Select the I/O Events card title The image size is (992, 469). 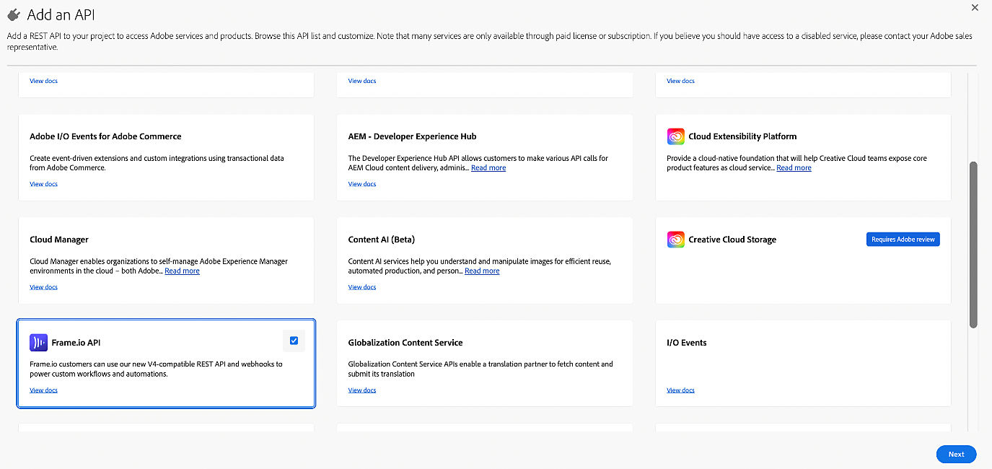(687, 343)
